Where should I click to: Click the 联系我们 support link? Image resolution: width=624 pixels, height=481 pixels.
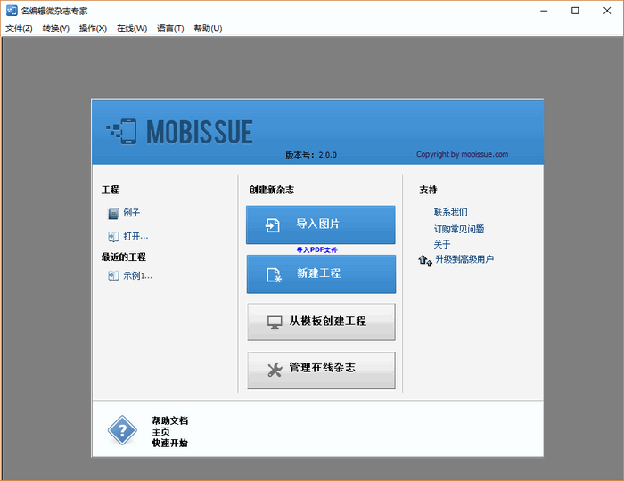pyautogui.click(x=450, y=212)
